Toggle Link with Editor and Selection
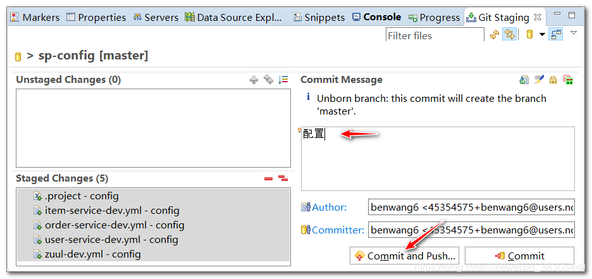592x279 pixels. pyautogui.click(x=510, y=35)
